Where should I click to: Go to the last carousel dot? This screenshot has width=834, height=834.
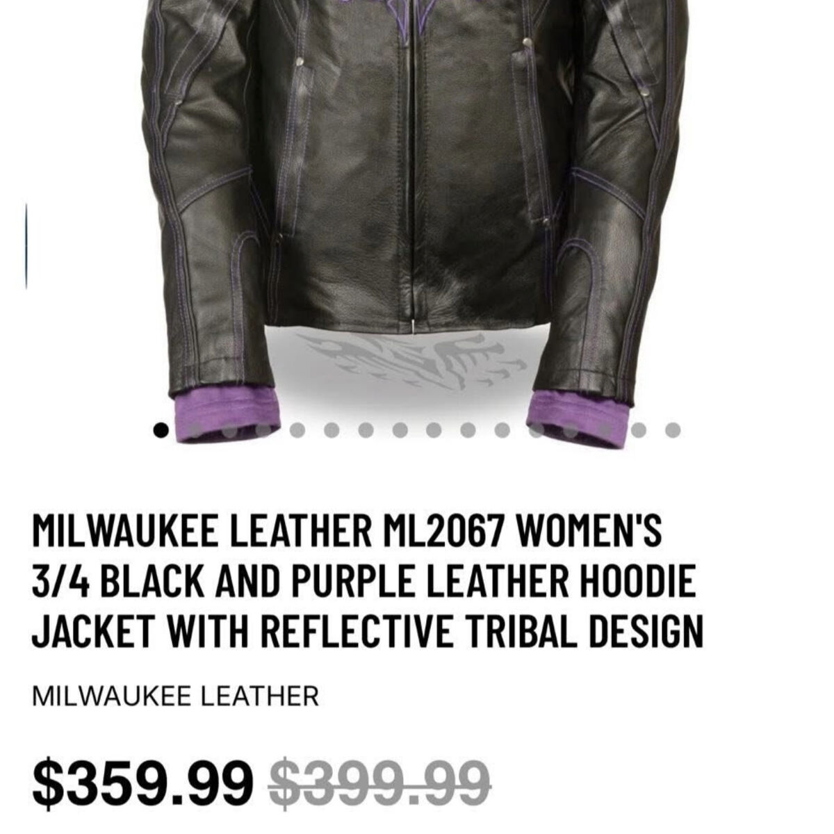click(x=673, y=430)
